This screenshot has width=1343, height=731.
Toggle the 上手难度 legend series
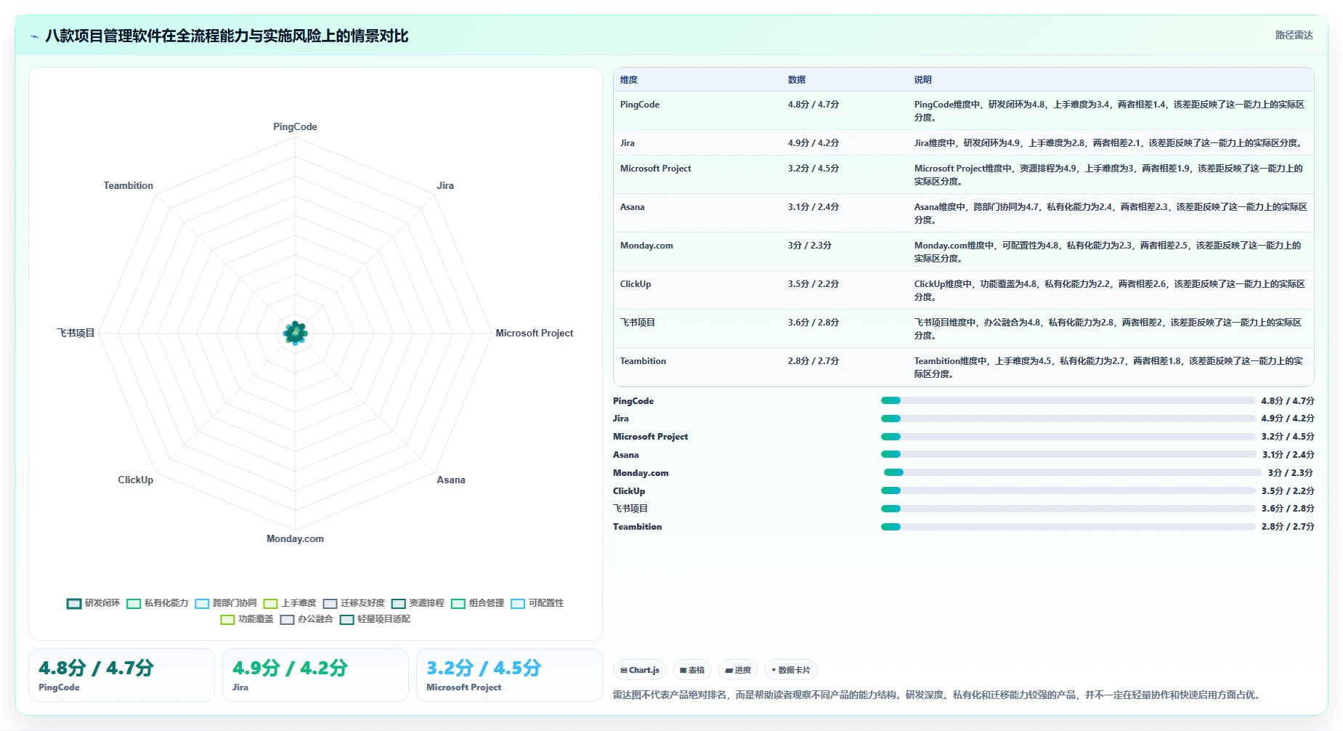coord(290,603)
